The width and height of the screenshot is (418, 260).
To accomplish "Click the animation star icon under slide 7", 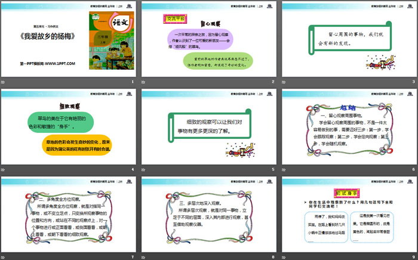I will [x=3, y=258].
